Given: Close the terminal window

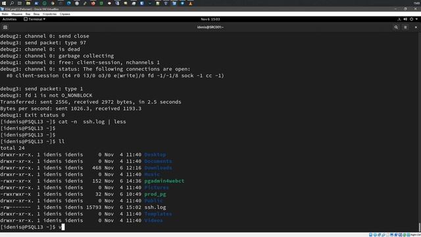Looking at the screenshot, I should tap(416, 27).
